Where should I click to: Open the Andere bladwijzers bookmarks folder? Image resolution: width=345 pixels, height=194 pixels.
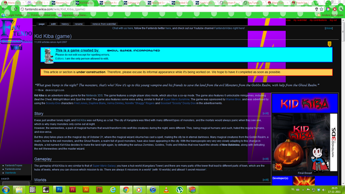tap(330, 15)
